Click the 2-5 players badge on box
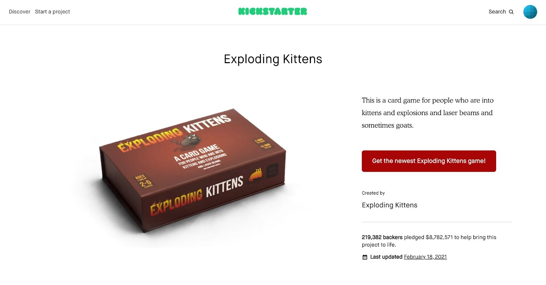This screenshot has width=546, height=285. [x=144, y=181]
